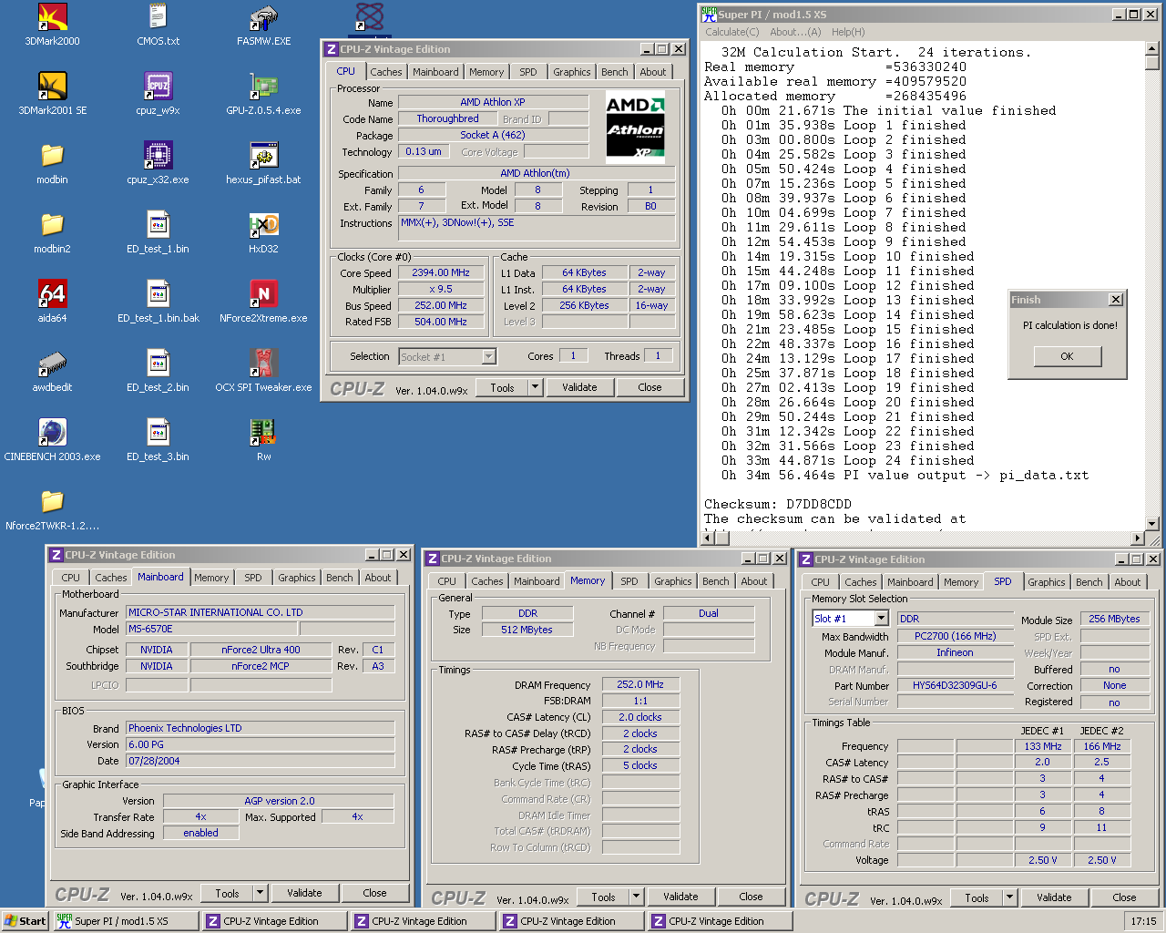Click the Thoroughbred code name field
Screen dimensions: 1166x933
[x=447, y=118]
